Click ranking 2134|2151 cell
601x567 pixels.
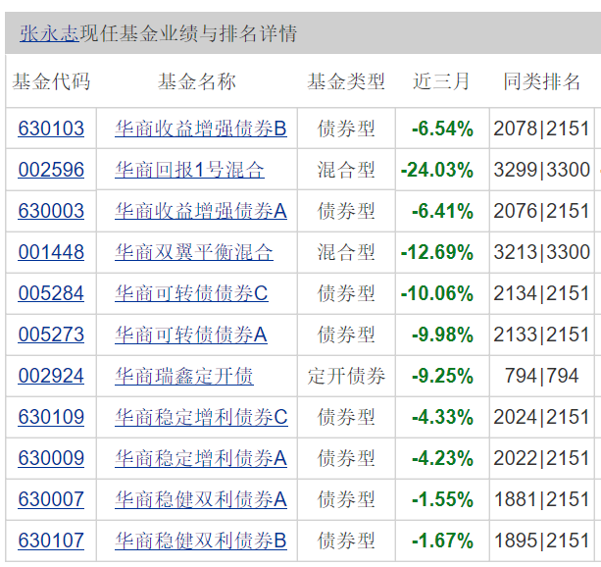point(541,293)
